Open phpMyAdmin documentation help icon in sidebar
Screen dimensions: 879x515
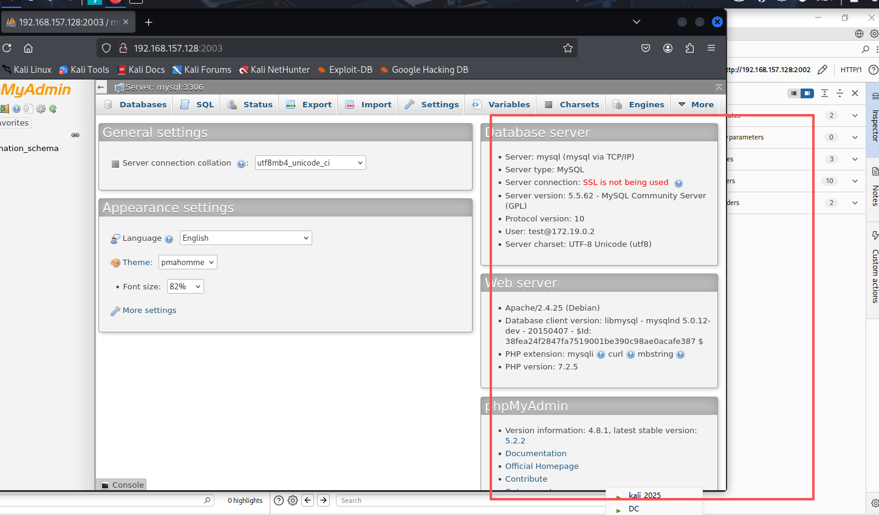click(x=16, y=109)
